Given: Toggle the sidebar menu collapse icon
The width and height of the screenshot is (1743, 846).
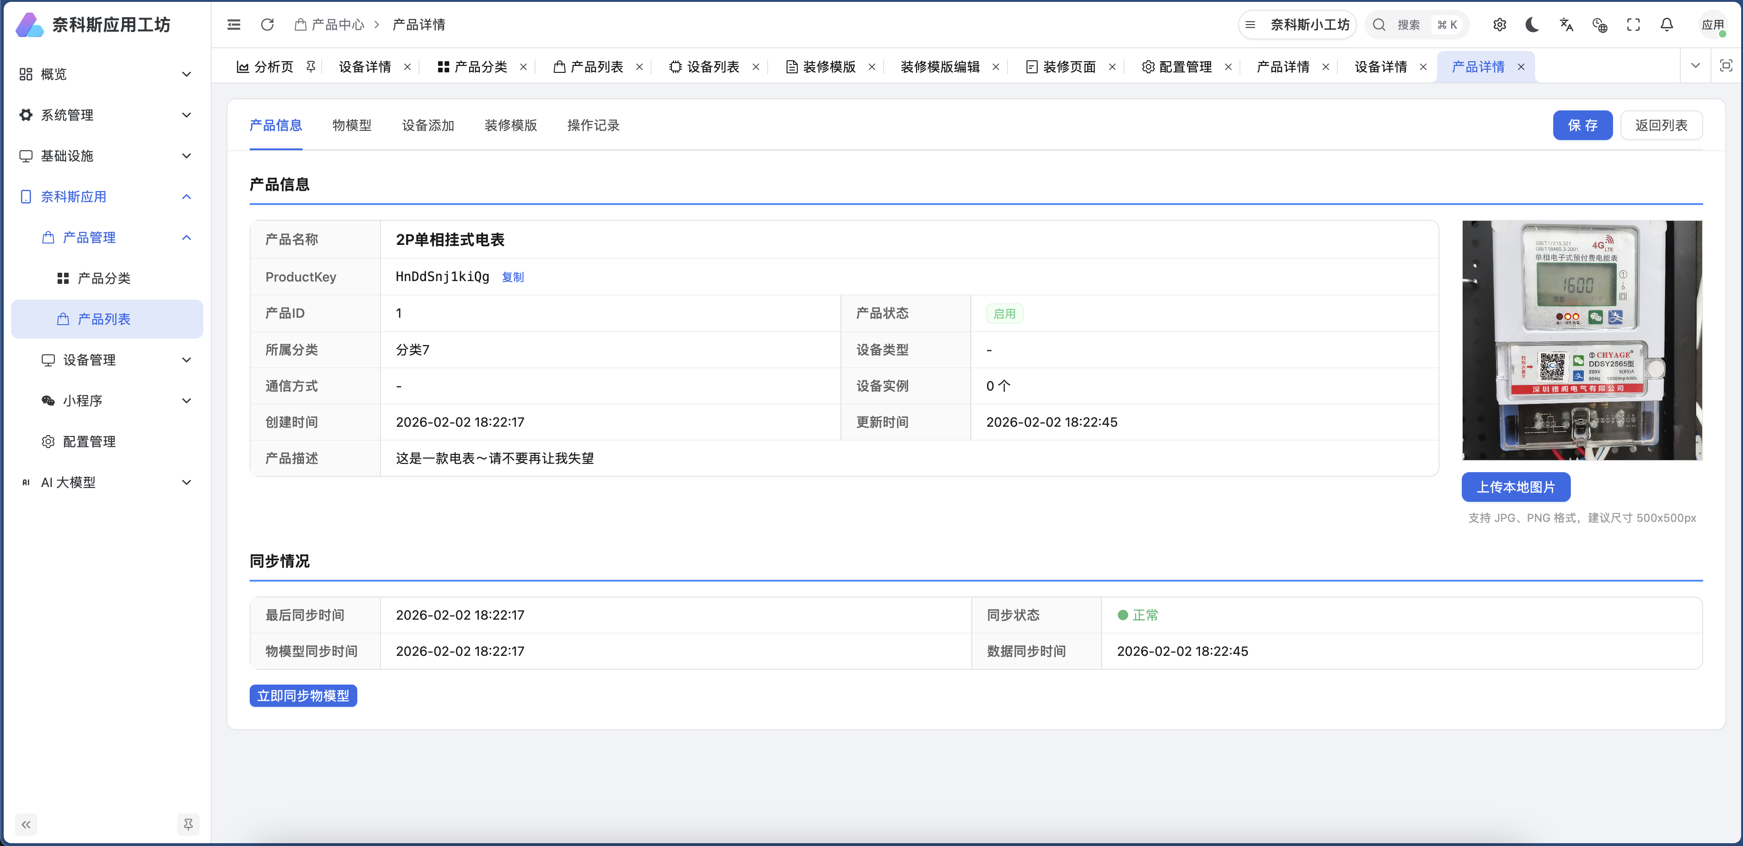Looking at the screenshot, I should click(x=233, y=25).
